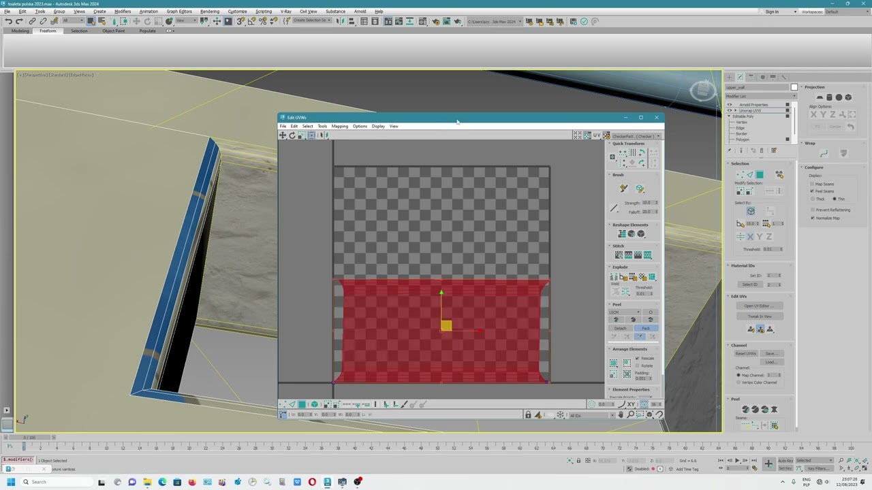Click the Select Object tool in main toolbar
The image size is (872, 490).
click(91, 21)
